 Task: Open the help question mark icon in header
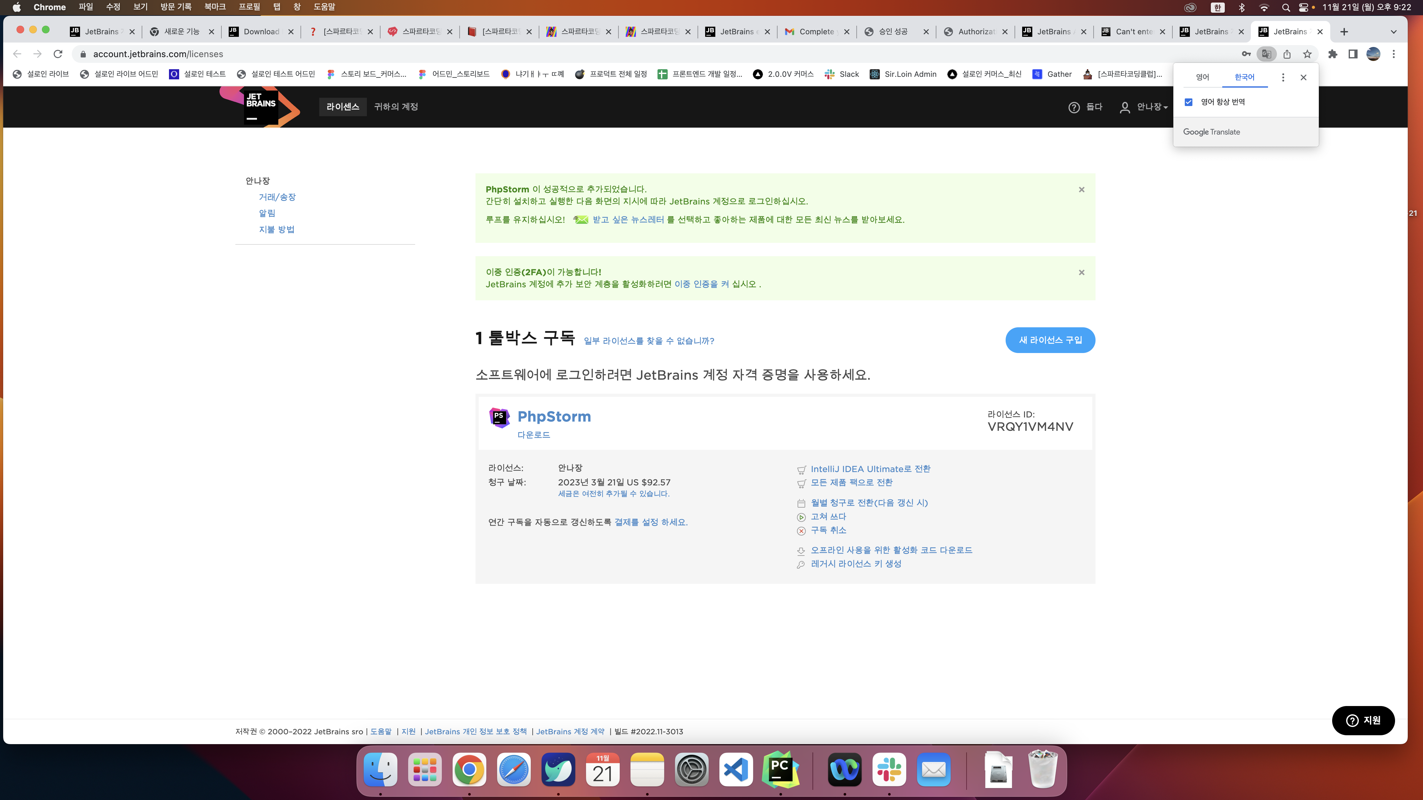pyautogui.click(x=1073, y=107)
